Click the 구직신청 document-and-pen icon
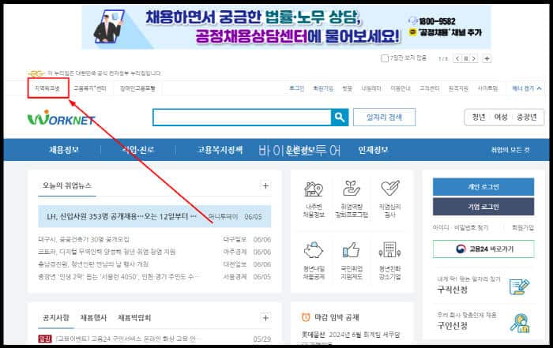Screen dimensions: 553x348 (x=520, y=286)
